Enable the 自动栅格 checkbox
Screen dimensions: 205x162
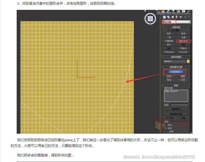(x=169, y=30)
